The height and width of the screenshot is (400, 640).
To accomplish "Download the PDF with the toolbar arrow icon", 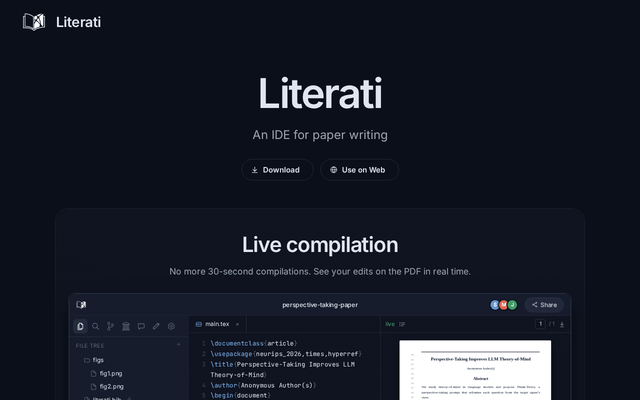I will coord(562,324).
